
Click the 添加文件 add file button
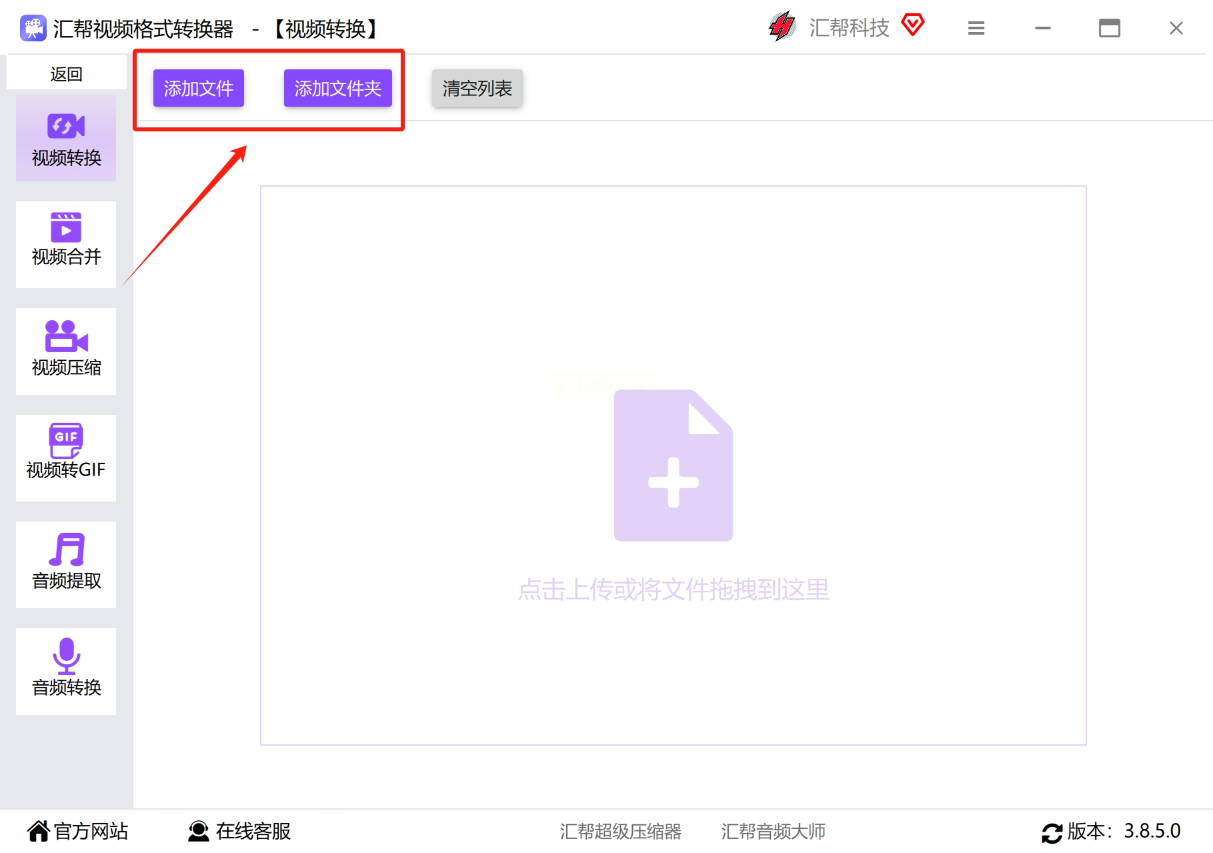(x=199, y=88)
